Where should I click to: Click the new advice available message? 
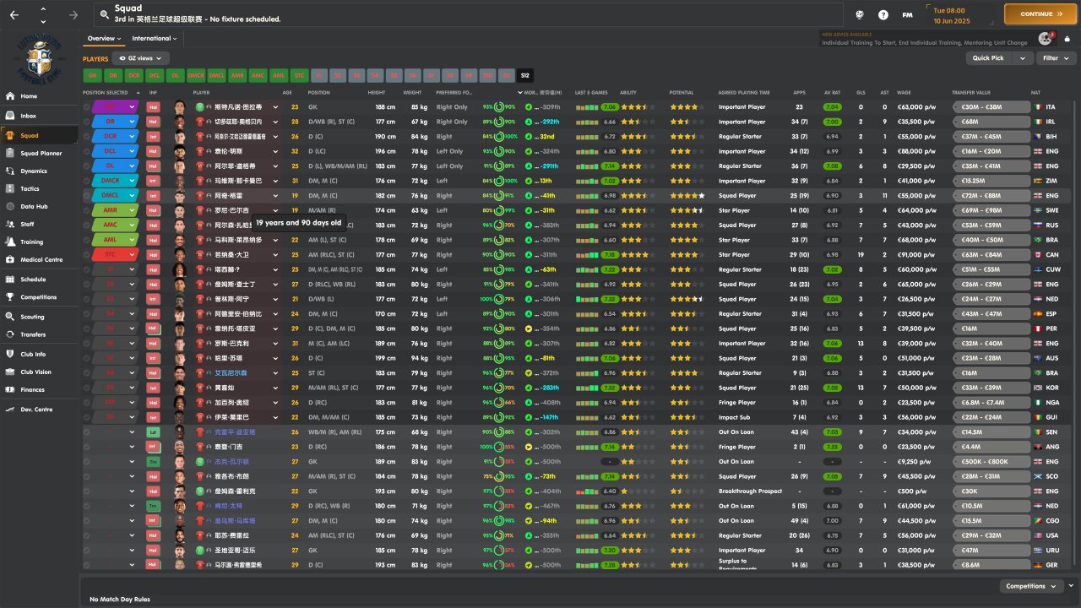pyautogui.click(x=925, y=39)
